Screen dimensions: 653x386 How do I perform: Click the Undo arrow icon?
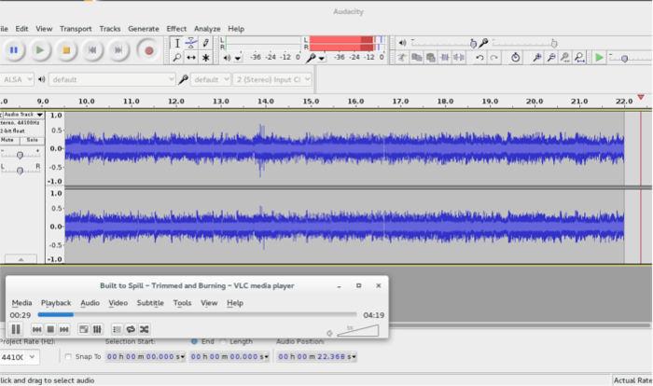tap(479, 58)
